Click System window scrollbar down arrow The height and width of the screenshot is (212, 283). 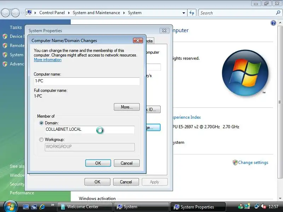coord(280,199)
